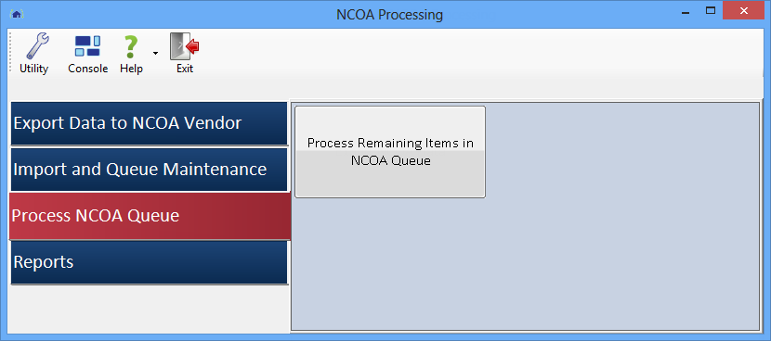
Task: Open Export Data to NCOA Vendor section
Action: pyautogui.click(x=149, y=123)
